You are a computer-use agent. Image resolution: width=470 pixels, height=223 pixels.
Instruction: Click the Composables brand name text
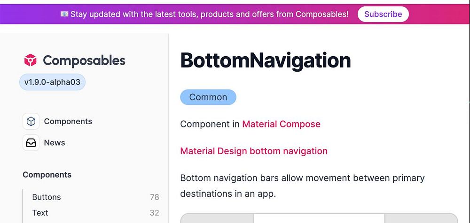(84, 60)
